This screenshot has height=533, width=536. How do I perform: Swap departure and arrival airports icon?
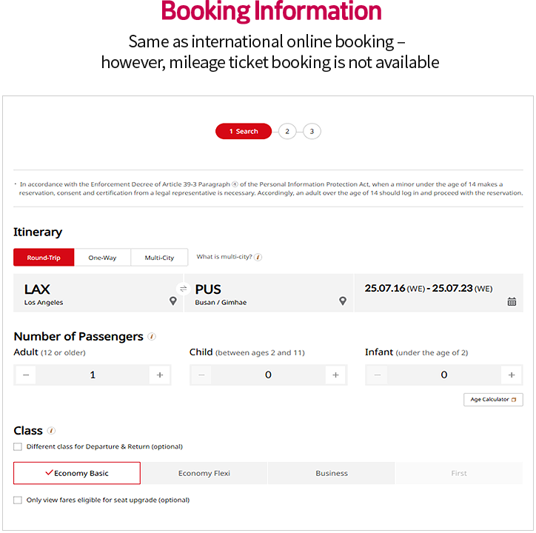click(x=183, y=289)
